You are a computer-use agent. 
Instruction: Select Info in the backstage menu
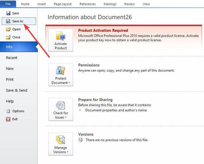(x=19, y=47)
